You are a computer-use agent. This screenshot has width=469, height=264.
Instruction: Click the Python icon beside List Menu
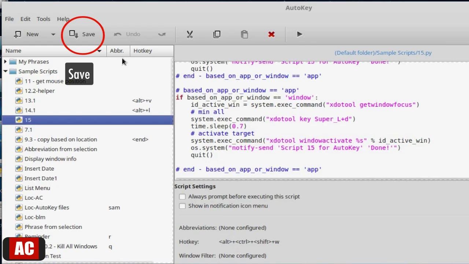[19, 188]
